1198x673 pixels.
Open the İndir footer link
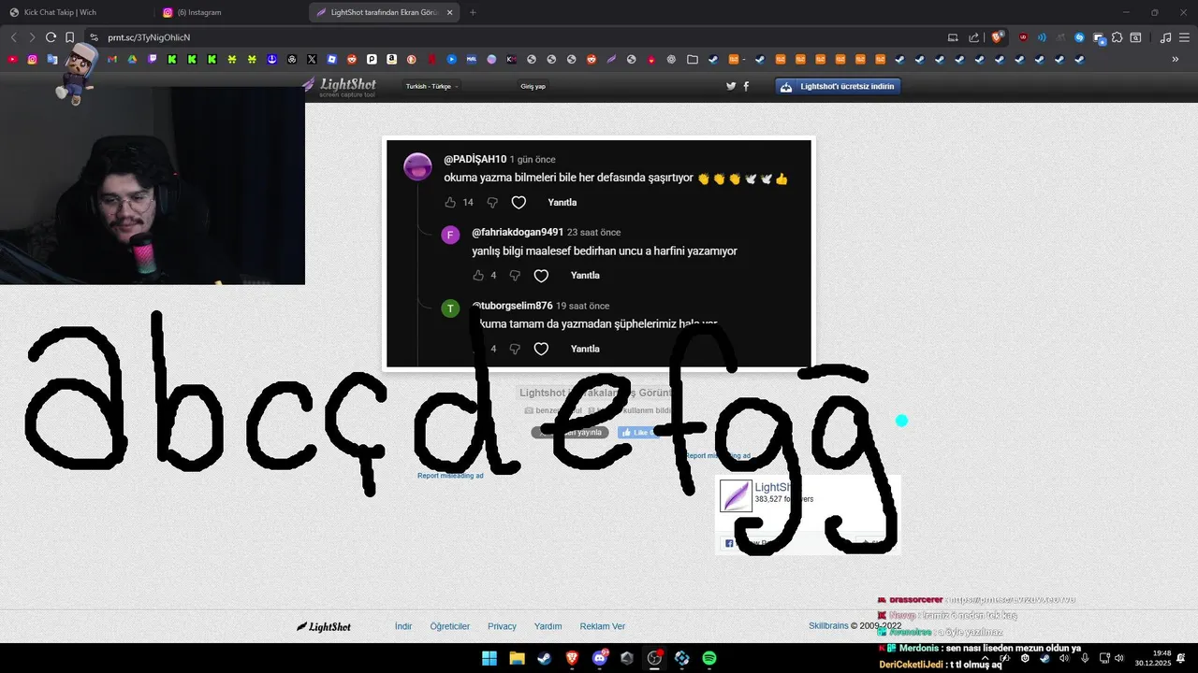(403, 626)
